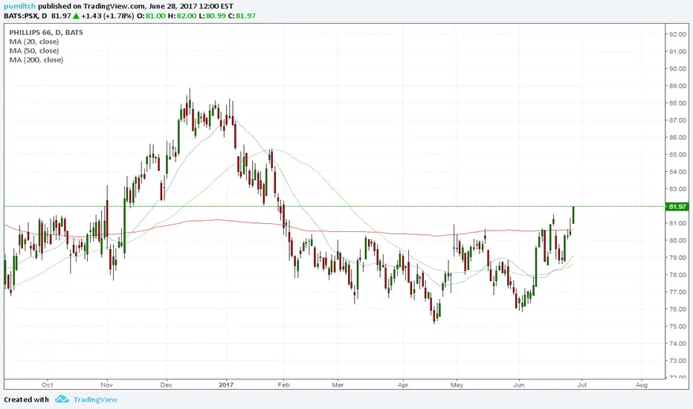Image resolution: width=693 pixels, height=409 pixels.
Task: Click the MA (200, close) legend label
Action: coord(36,60)
